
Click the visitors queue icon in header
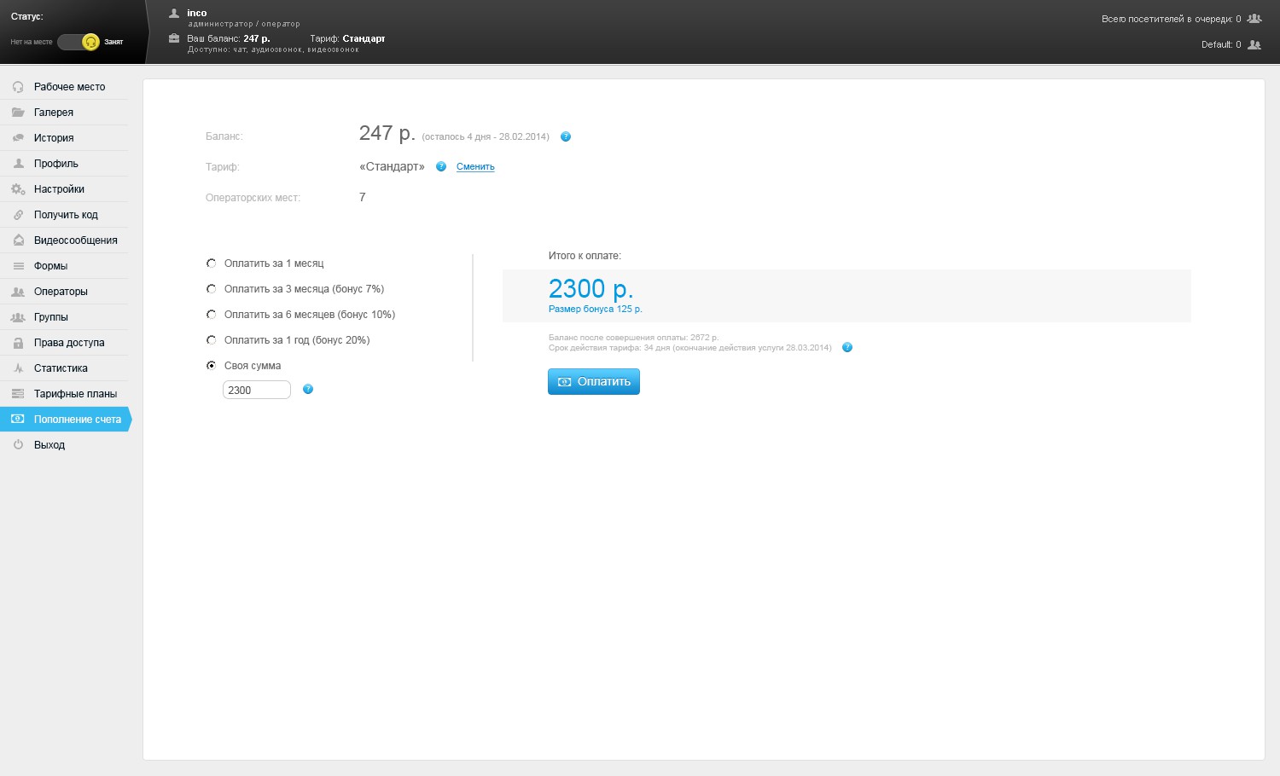(x=1254, y=19)
